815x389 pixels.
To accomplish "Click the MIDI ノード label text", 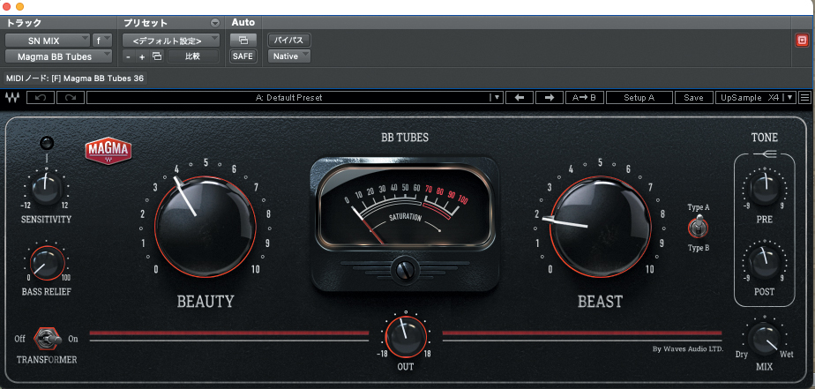I will (74, 79).
